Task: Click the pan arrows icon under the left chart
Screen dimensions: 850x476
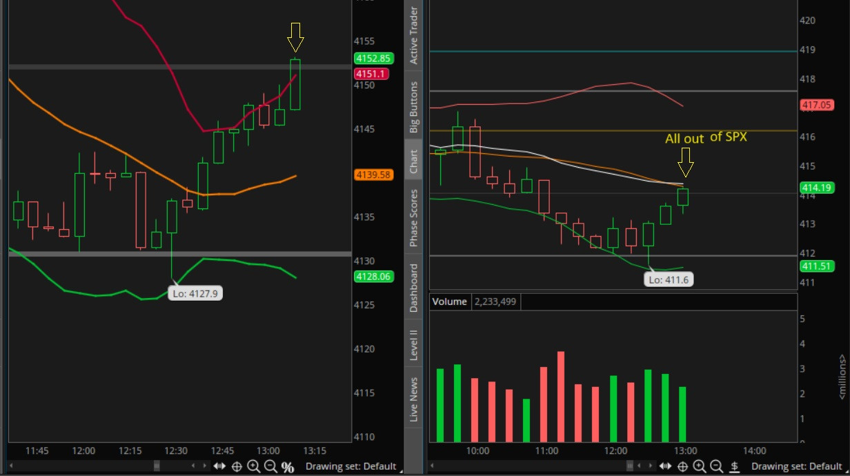Action: (219, 466)
